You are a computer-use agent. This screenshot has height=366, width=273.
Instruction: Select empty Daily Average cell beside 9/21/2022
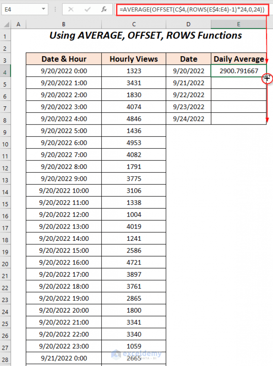tap(239, 83)
